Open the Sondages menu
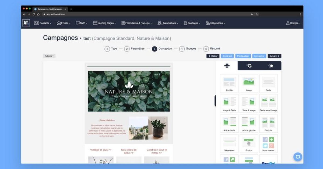323x169 pixels. pos(191,23)
